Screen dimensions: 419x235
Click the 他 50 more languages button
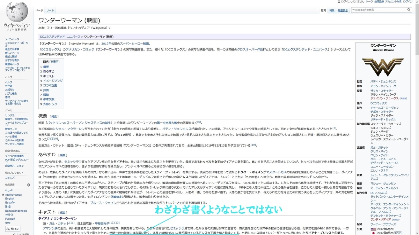point(12,229)
